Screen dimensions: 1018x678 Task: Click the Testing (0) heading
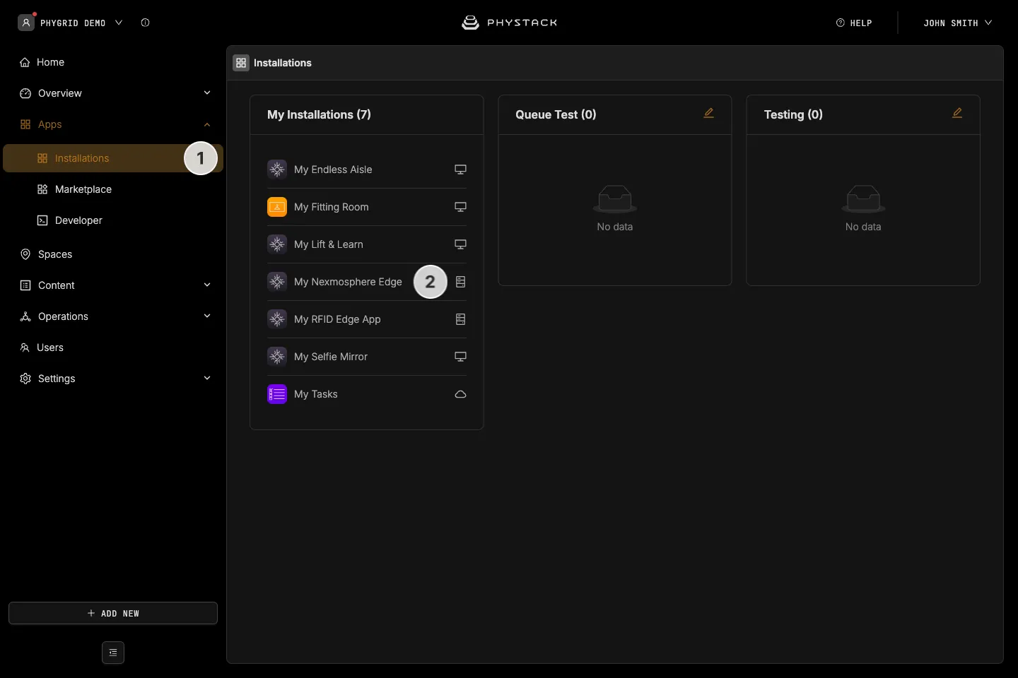pos(793,114)
